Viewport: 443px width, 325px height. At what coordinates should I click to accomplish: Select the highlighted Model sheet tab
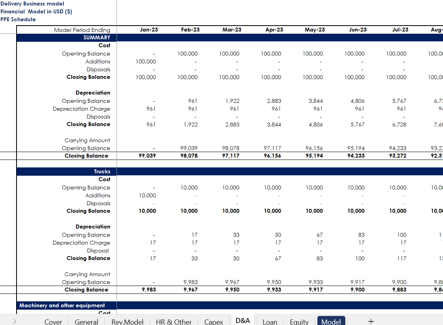coord(331,321)
